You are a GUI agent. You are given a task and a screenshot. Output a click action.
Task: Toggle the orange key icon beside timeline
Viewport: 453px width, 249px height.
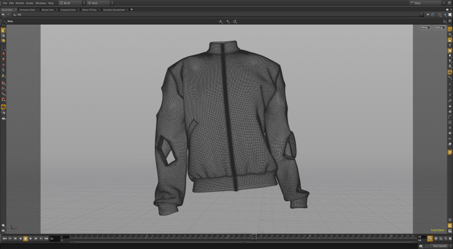coord(430,238)
